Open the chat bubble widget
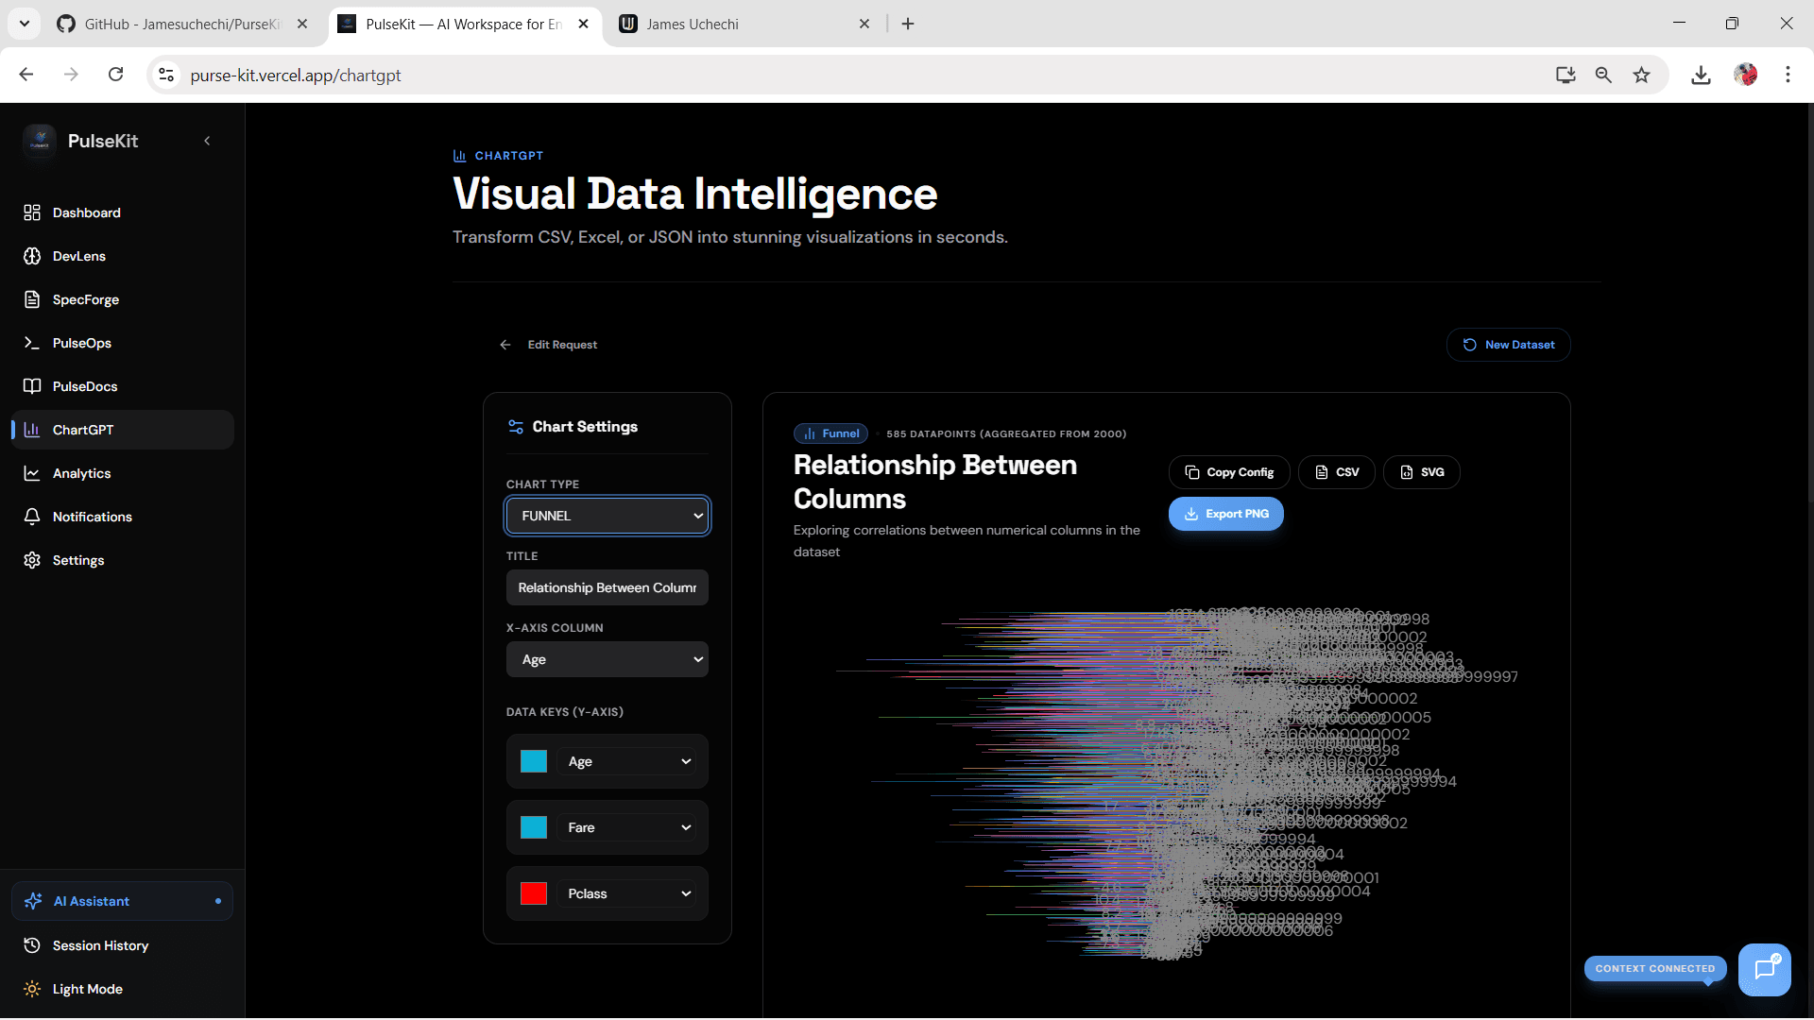The image size is (1814, 1020). pyautogui.click(x=1765, y=969)
